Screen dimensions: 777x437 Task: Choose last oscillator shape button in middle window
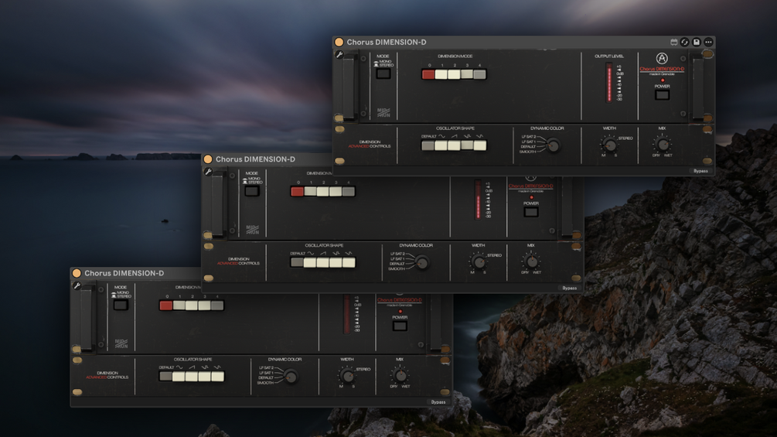349,262
